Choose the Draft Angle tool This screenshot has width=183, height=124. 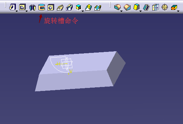[136, 7]
